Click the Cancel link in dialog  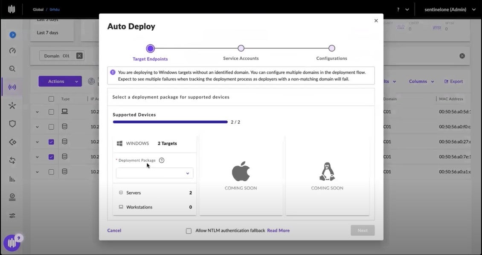coord(114,231)
